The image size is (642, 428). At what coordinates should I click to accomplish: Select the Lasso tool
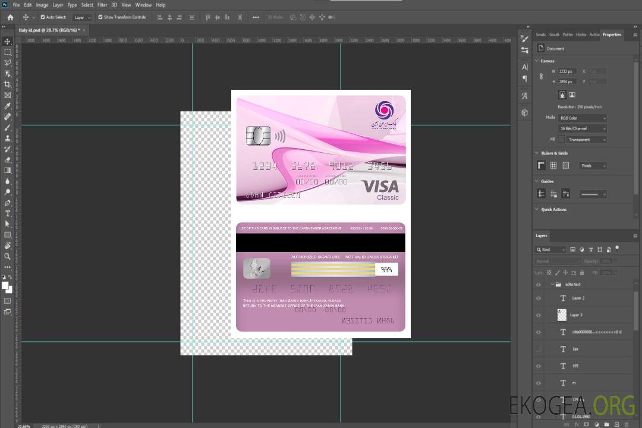click(x=7, y=62)
